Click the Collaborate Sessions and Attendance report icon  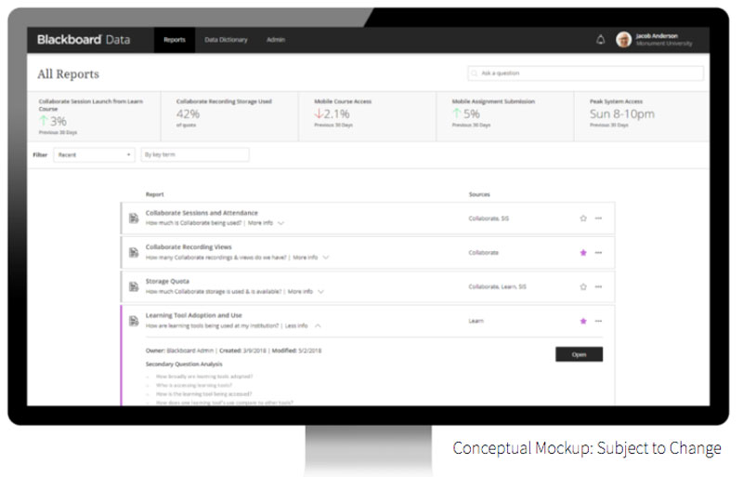(134, 219)
